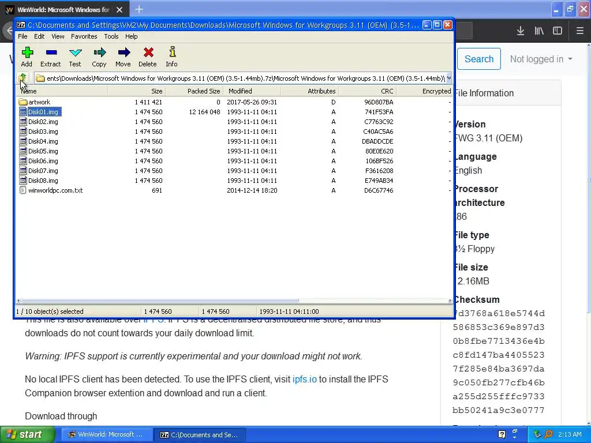591x443 pixels.
Task: Click the Search button on WinWorld page
Action: (x=479, y=59)
